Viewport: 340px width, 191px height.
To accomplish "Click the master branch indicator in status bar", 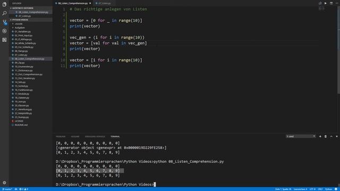I will tap(7, 189).
